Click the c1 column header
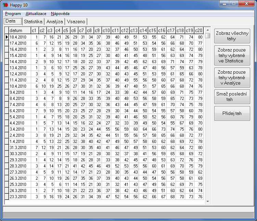 coord(35,31)
